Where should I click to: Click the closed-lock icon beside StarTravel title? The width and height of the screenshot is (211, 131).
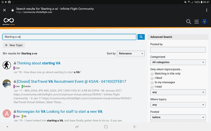tap(15, 81)
